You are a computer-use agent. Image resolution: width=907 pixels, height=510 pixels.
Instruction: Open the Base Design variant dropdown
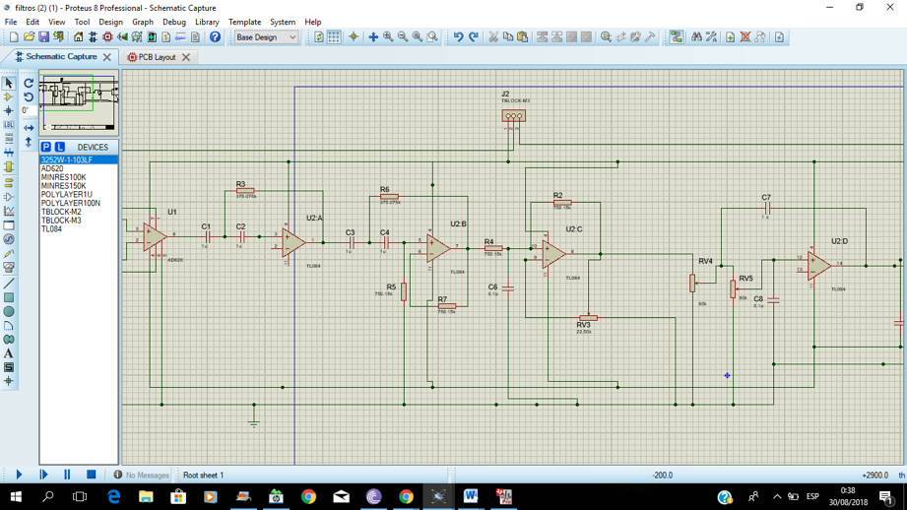[x=266, y=37]
